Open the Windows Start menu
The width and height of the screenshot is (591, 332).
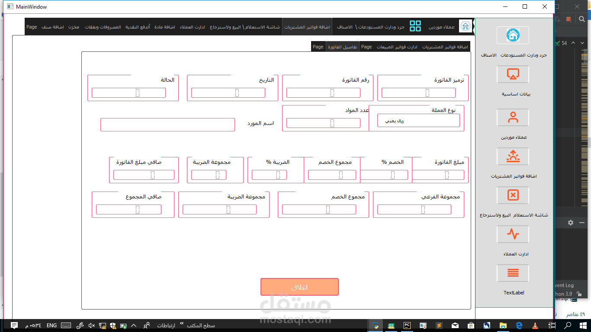[582, 326]
